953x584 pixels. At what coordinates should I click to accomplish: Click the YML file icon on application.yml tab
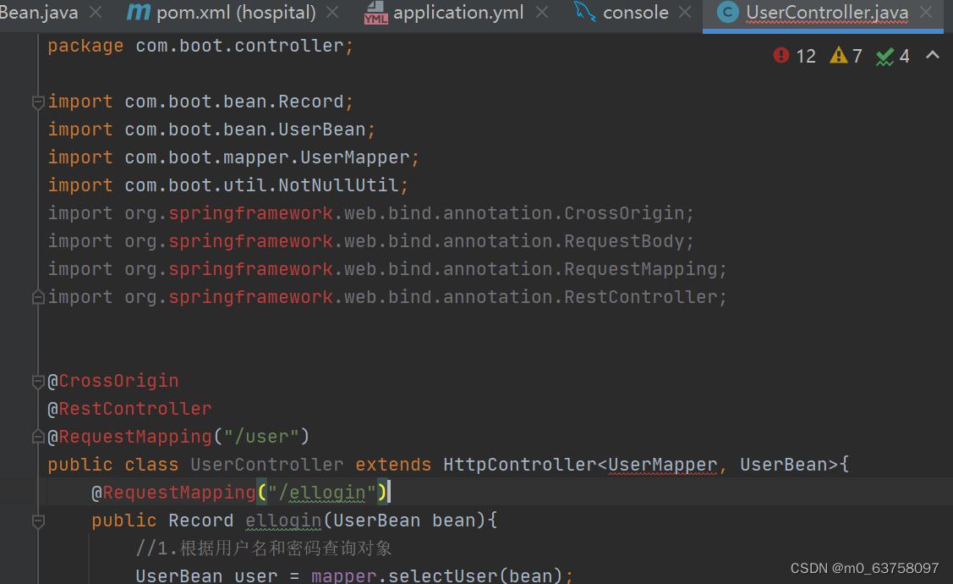tap(375, 12)
